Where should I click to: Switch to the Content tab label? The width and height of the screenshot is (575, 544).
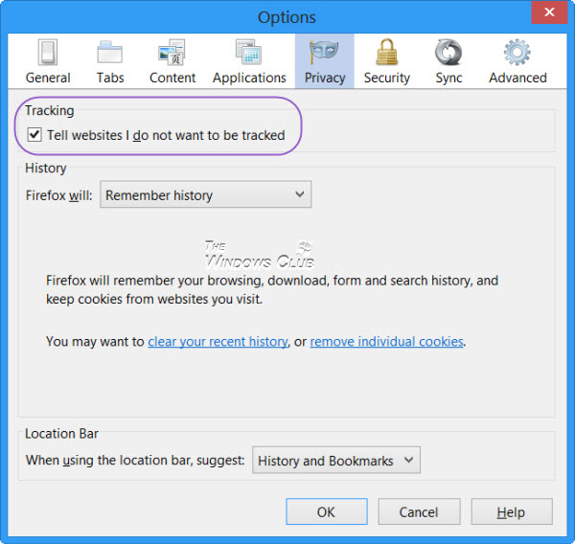172,79
